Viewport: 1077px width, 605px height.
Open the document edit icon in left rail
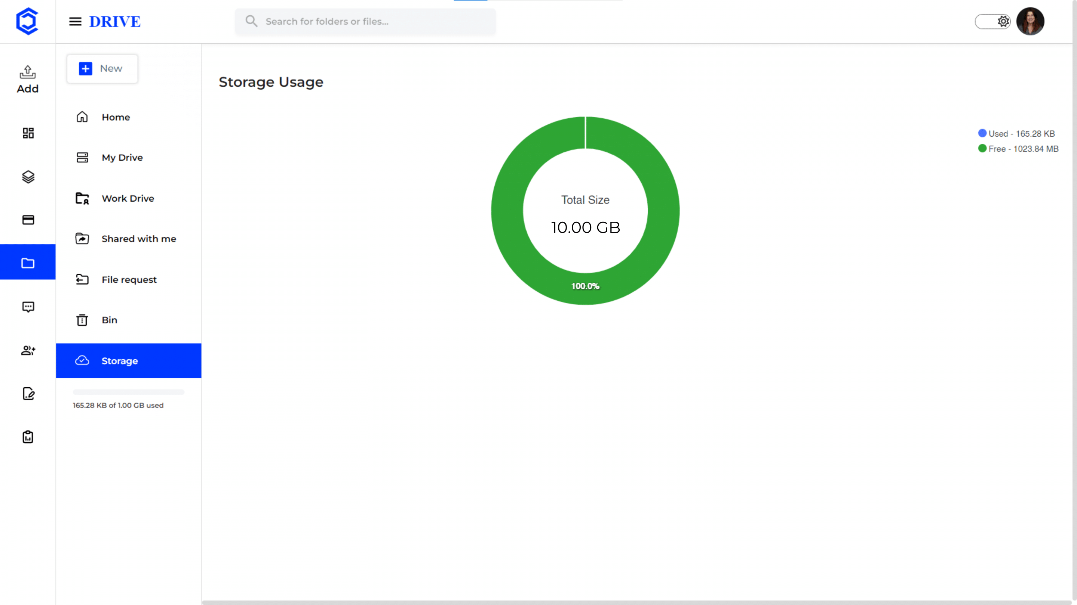[28, 394]
